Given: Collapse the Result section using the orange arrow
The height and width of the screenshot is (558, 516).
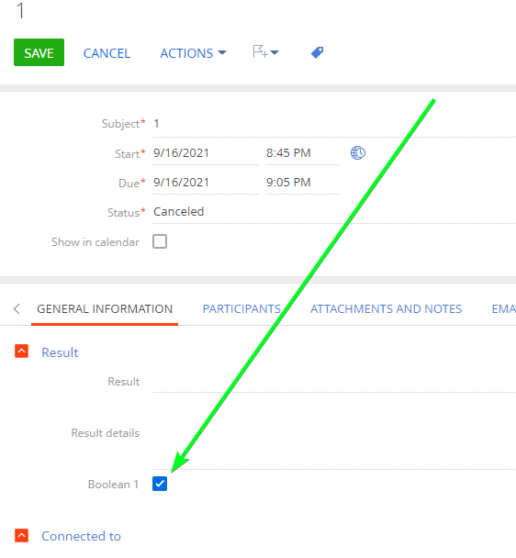Looking at the screenshot, I should [x=22, y=351].
